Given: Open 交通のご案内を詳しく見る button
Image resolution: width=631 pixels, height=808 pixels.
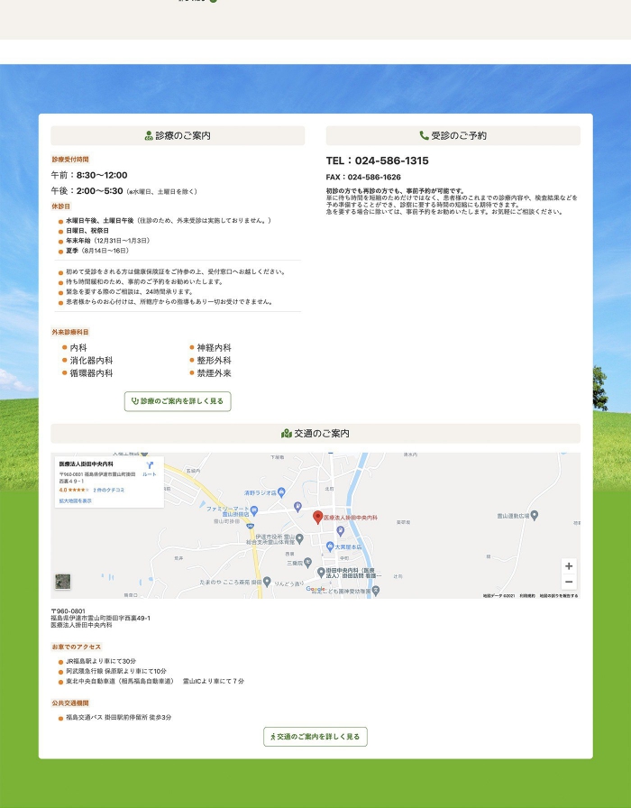Looking at the screenshot, I should [315, 737].
